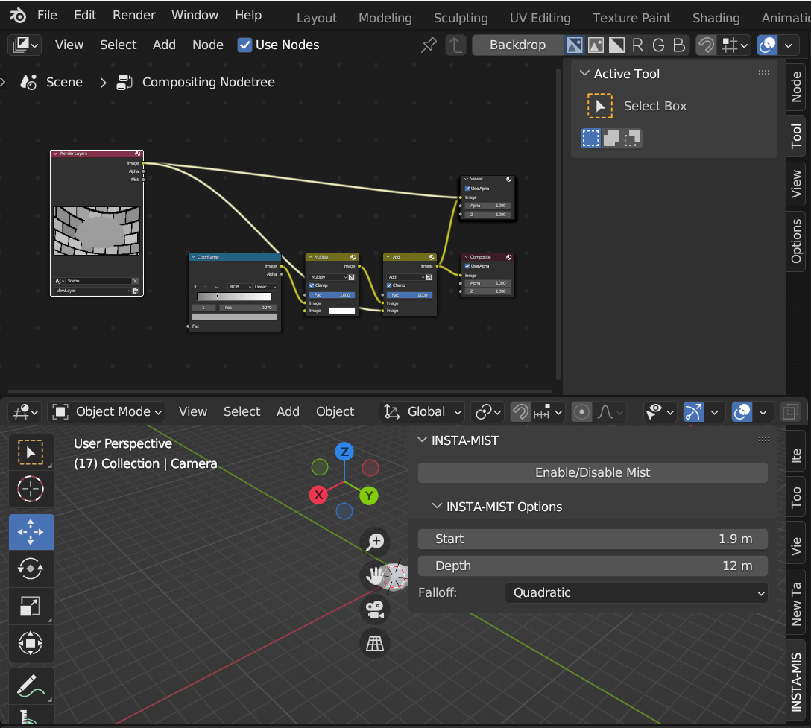Screen dimensions: 811x728
Task: Click the Enable/Disable Mist button
Action: pos(593,472)
